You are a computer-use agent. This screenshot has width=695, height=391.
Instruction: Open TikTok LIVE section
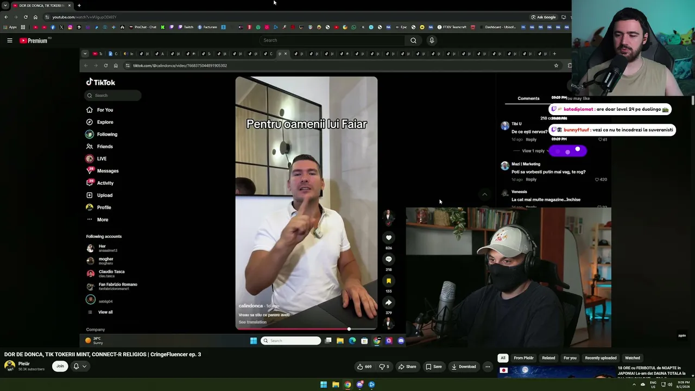pos(97,159)
